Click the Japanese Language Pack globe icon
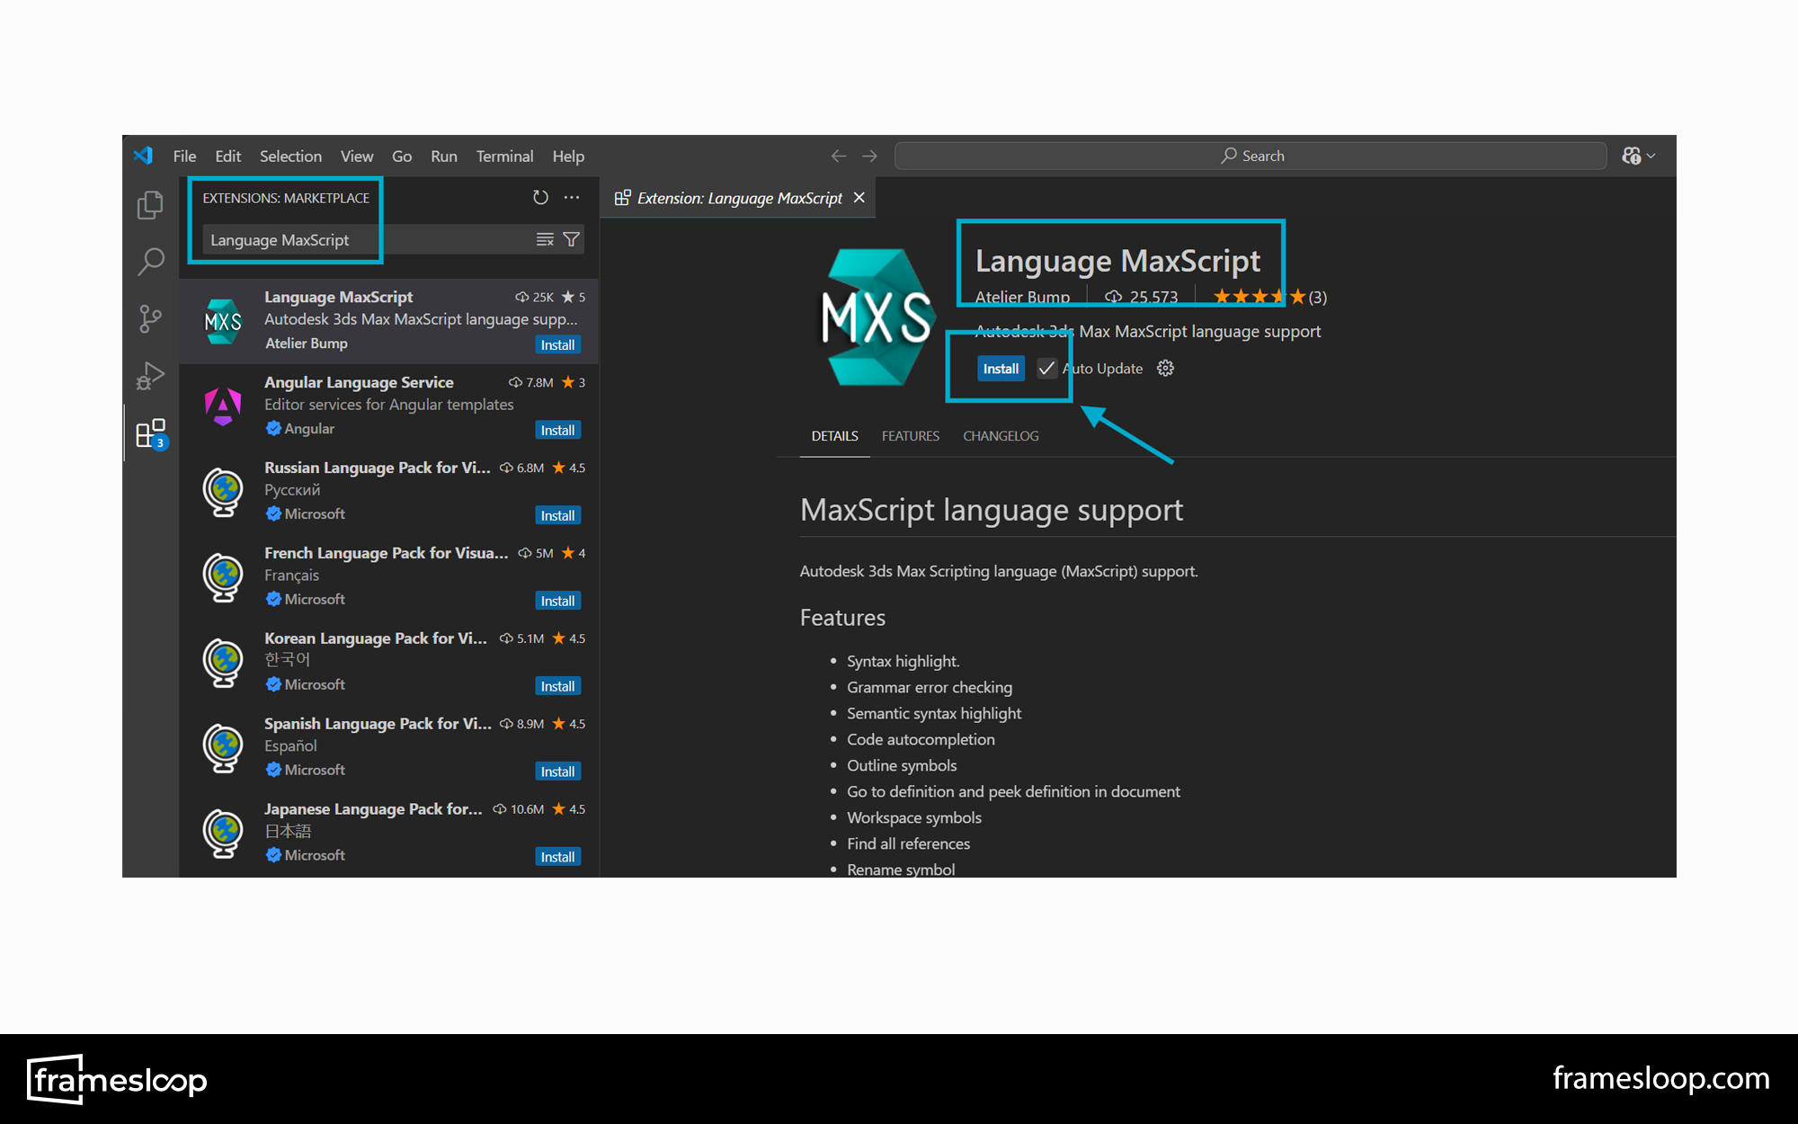Image resolution: width=1798 pixels, height=1124 pixels. (223, 834)
